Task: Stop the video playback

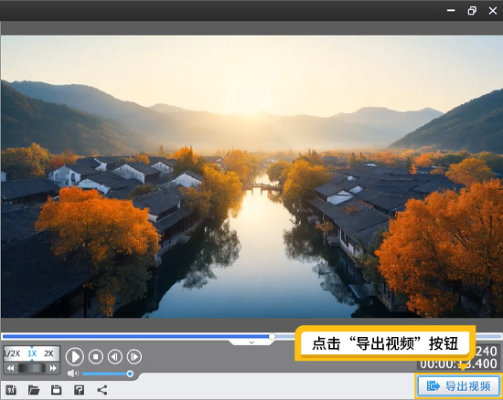Action: (96, 356)
